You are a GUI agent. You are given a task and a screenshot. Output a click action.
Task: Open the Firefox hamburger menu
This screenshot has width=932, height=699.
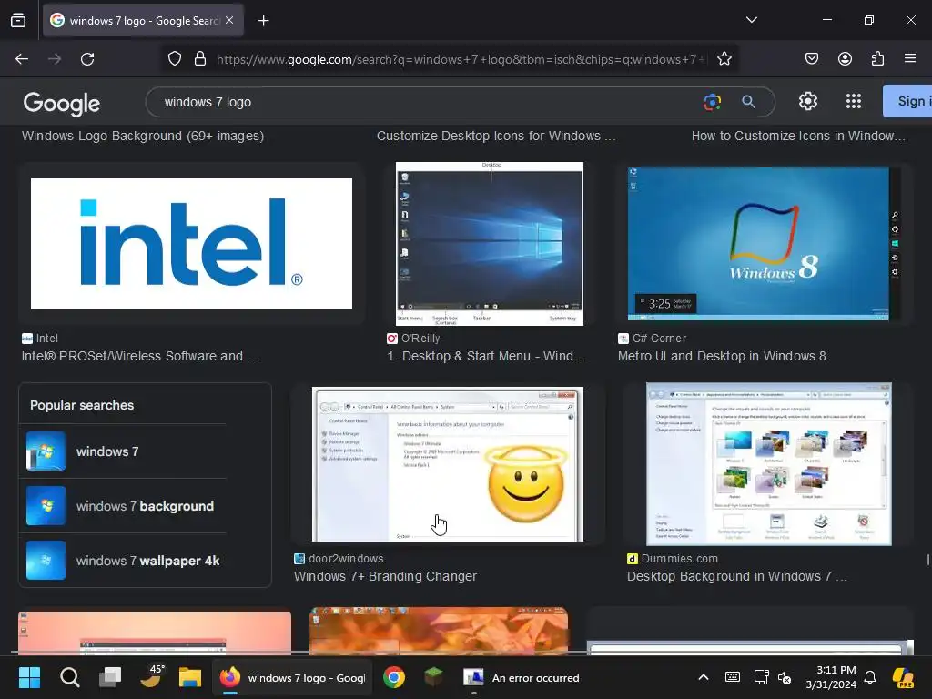[910, 58]
